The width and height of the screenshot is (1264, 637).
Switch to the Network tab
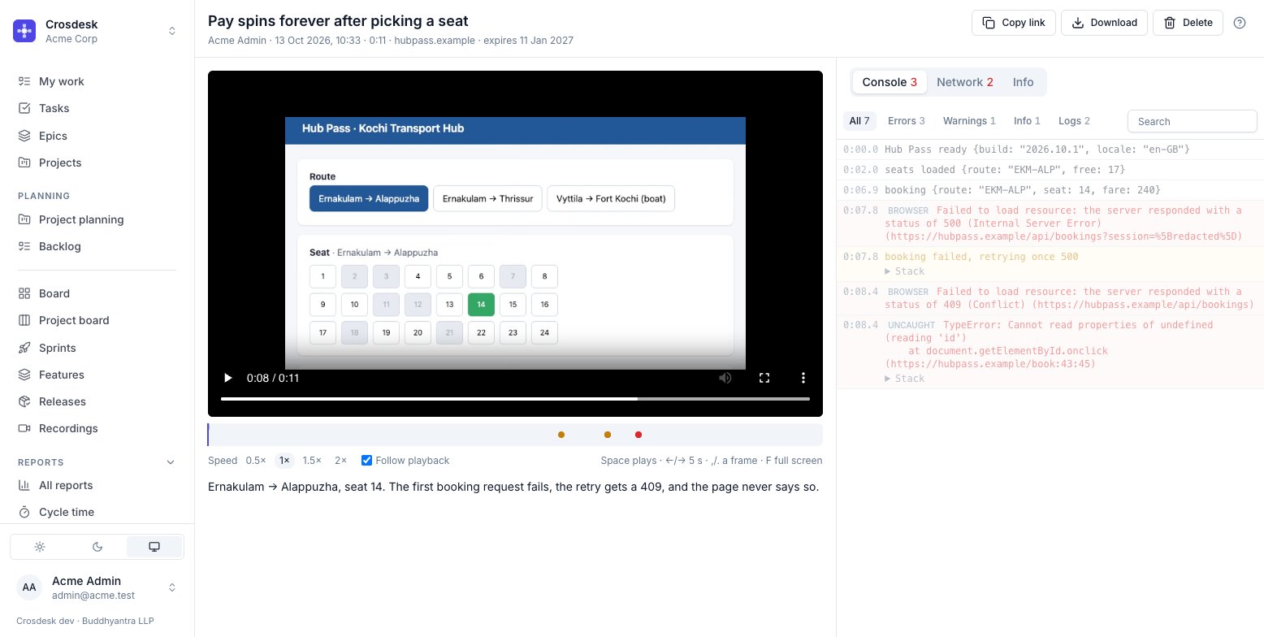click(965, 82)
